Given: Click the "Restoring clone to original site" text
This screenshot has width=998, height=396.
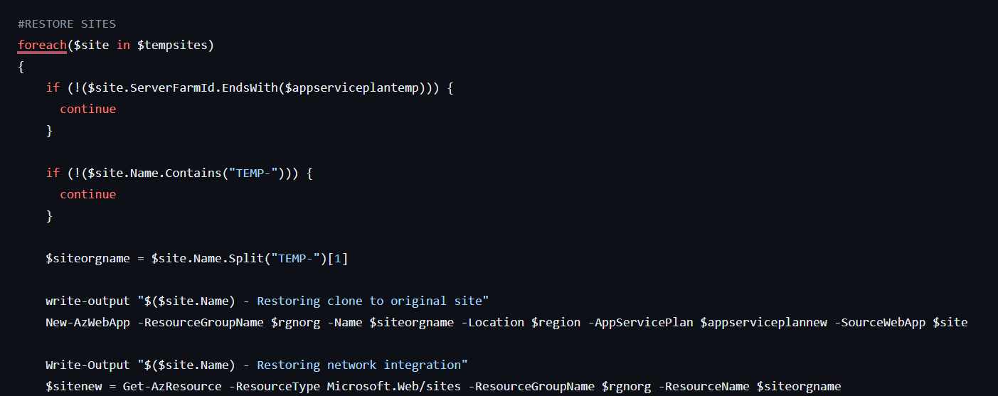Looking at the screenshot, I should [373, 301].
